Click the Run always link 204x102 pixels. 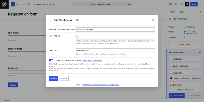click(196, 78)
